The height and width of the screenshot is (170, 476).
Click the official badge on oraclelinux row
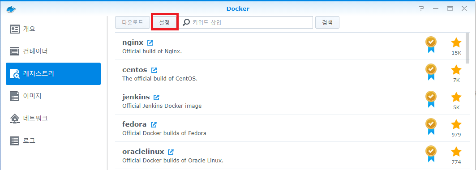point(431,154)
